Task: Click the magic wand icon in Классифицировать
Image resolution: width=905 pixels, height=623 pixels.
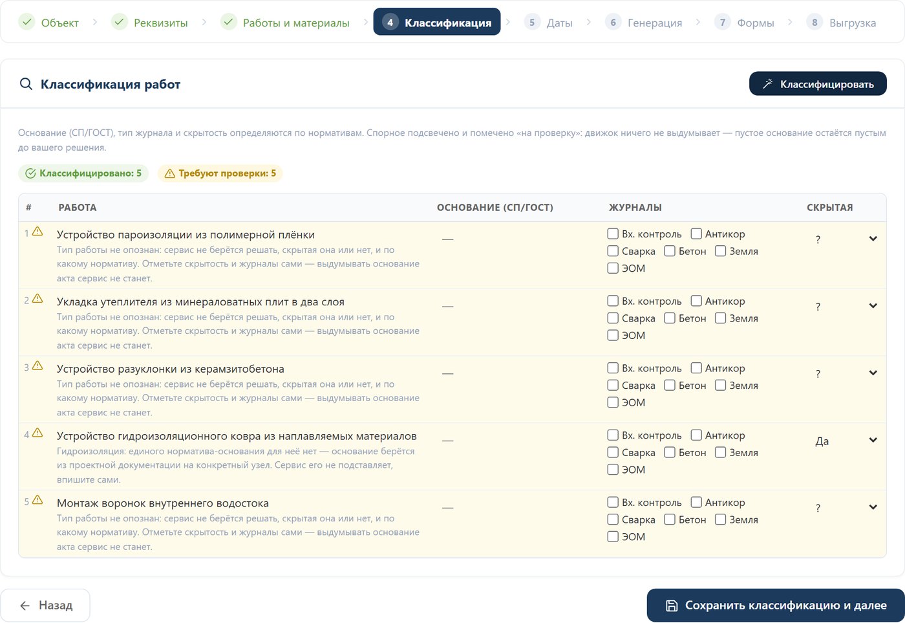Action: pos(768,84)
